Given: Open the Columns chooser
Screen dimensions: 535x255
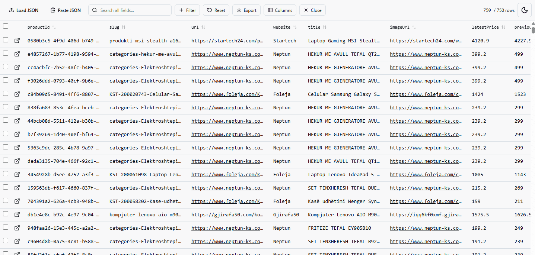Looking at the screenshot, I should pyautogui.click(x=280, y=10).
